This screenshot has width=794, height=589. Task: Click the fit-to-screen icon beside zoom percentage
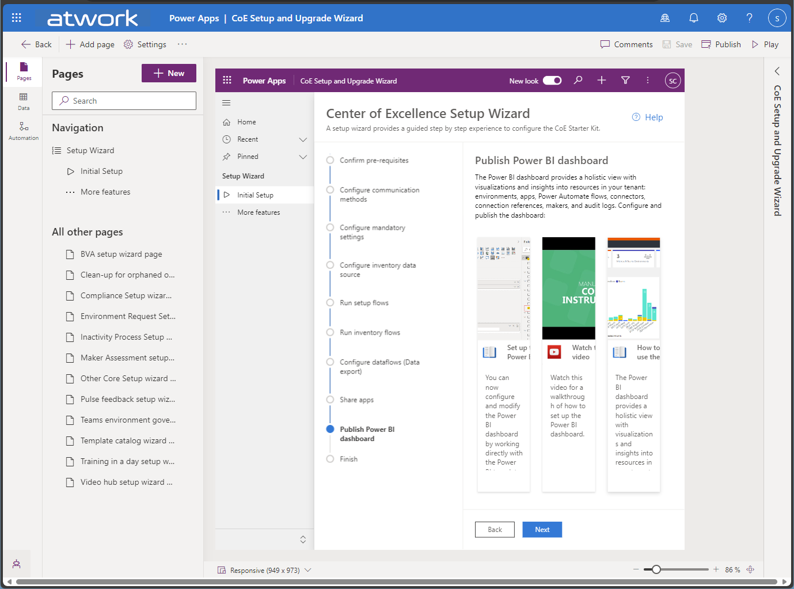750,569
